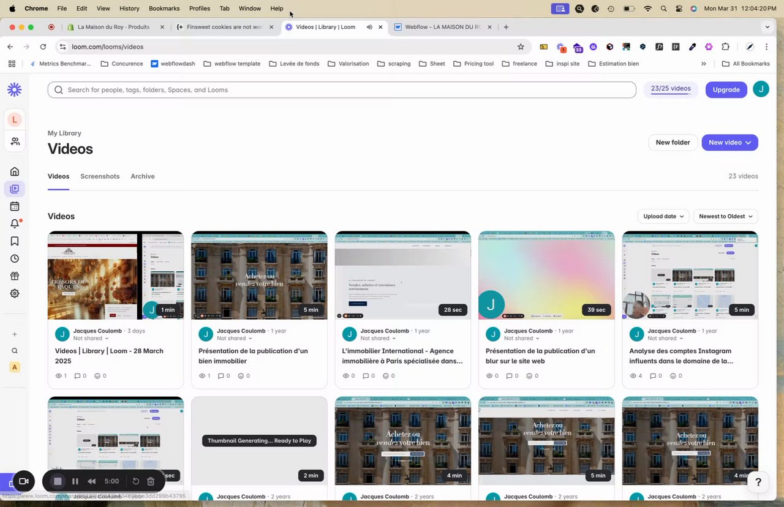Open the help question mark button
The width and height of the screenshot is (784, 507).
pos(758,483)
